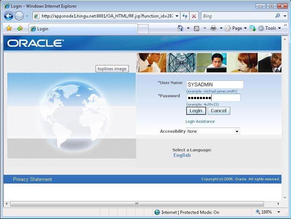Click the Refresh page icon

click(185, 16)
